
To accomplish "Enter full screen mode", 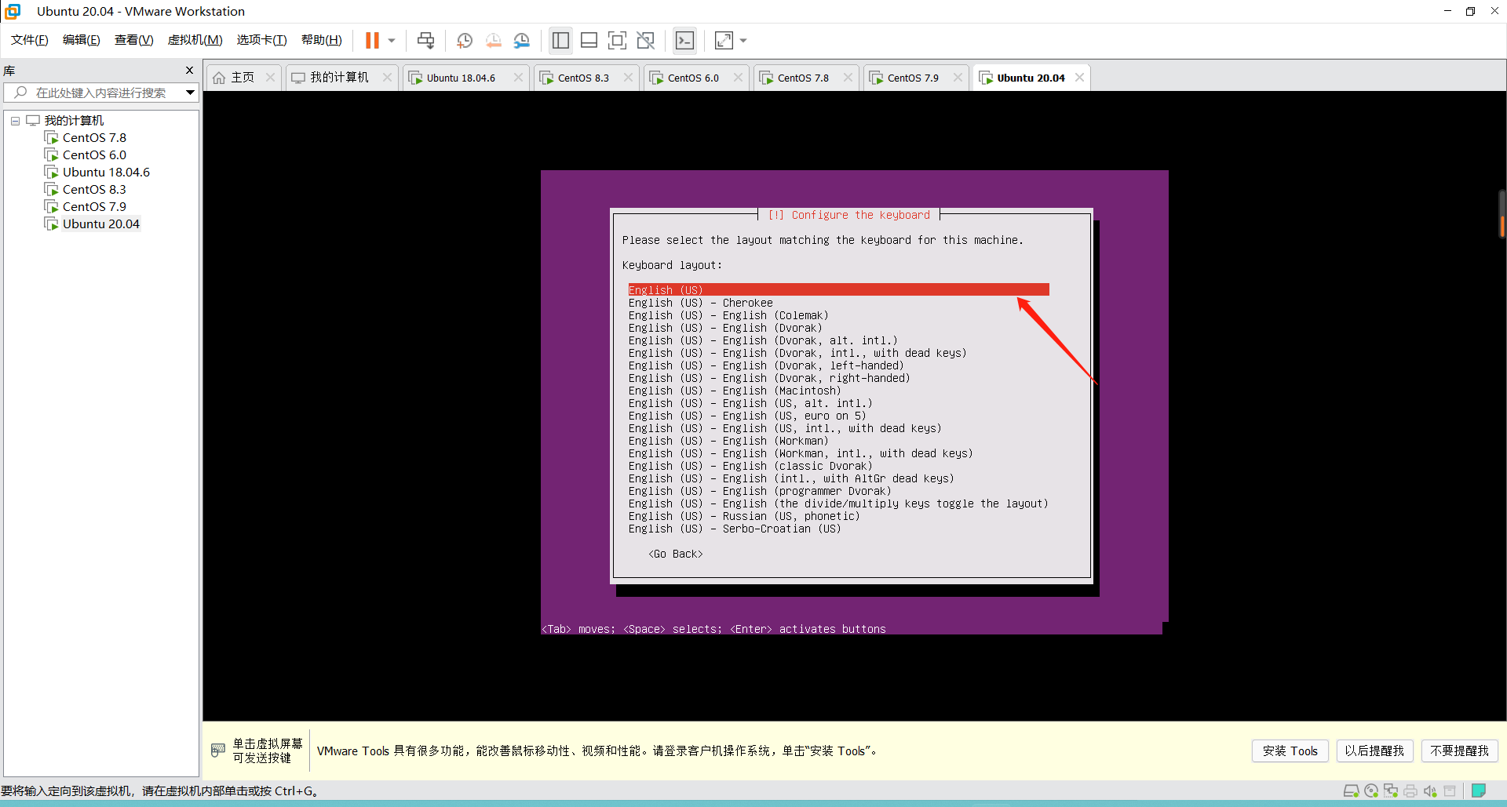I will point(617,41).
